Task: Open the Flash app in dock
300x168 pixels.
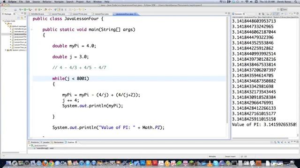Action: pos(155,163)
